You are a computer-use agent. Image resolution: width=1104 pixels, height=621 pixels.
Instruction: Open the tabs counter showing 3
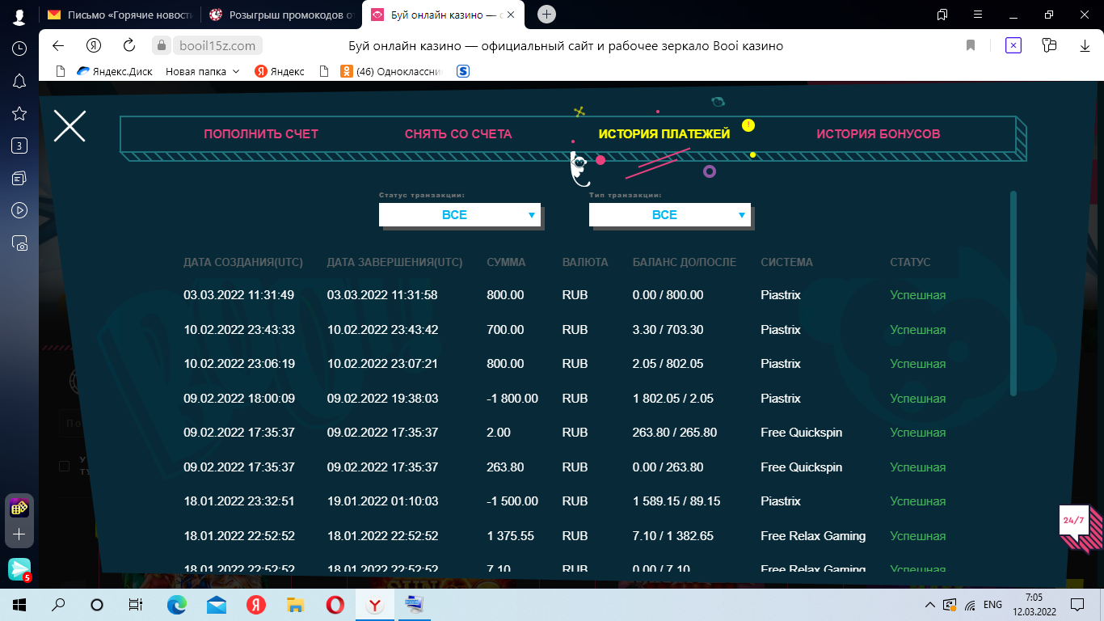point(19,146)
